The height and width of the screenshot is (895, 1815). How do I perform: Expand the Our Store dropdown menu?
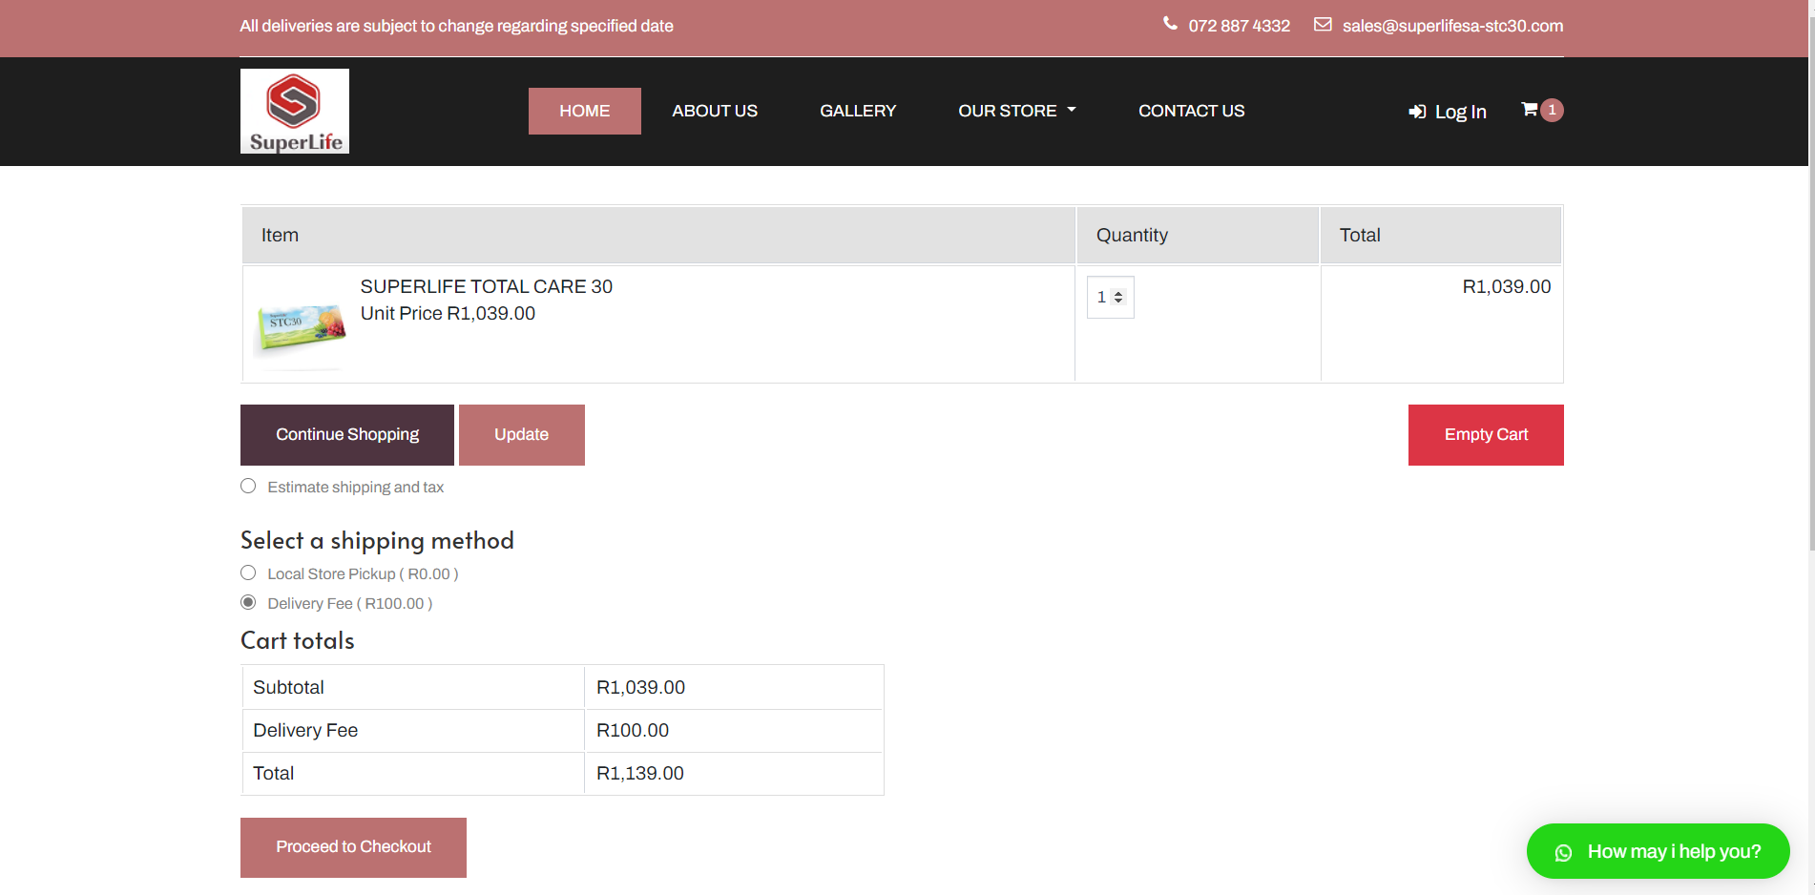coord(1016,111)
